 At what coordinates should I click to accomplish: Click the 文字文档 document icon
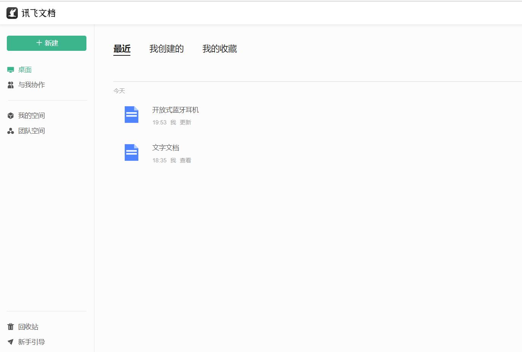(x=131, y=152)
